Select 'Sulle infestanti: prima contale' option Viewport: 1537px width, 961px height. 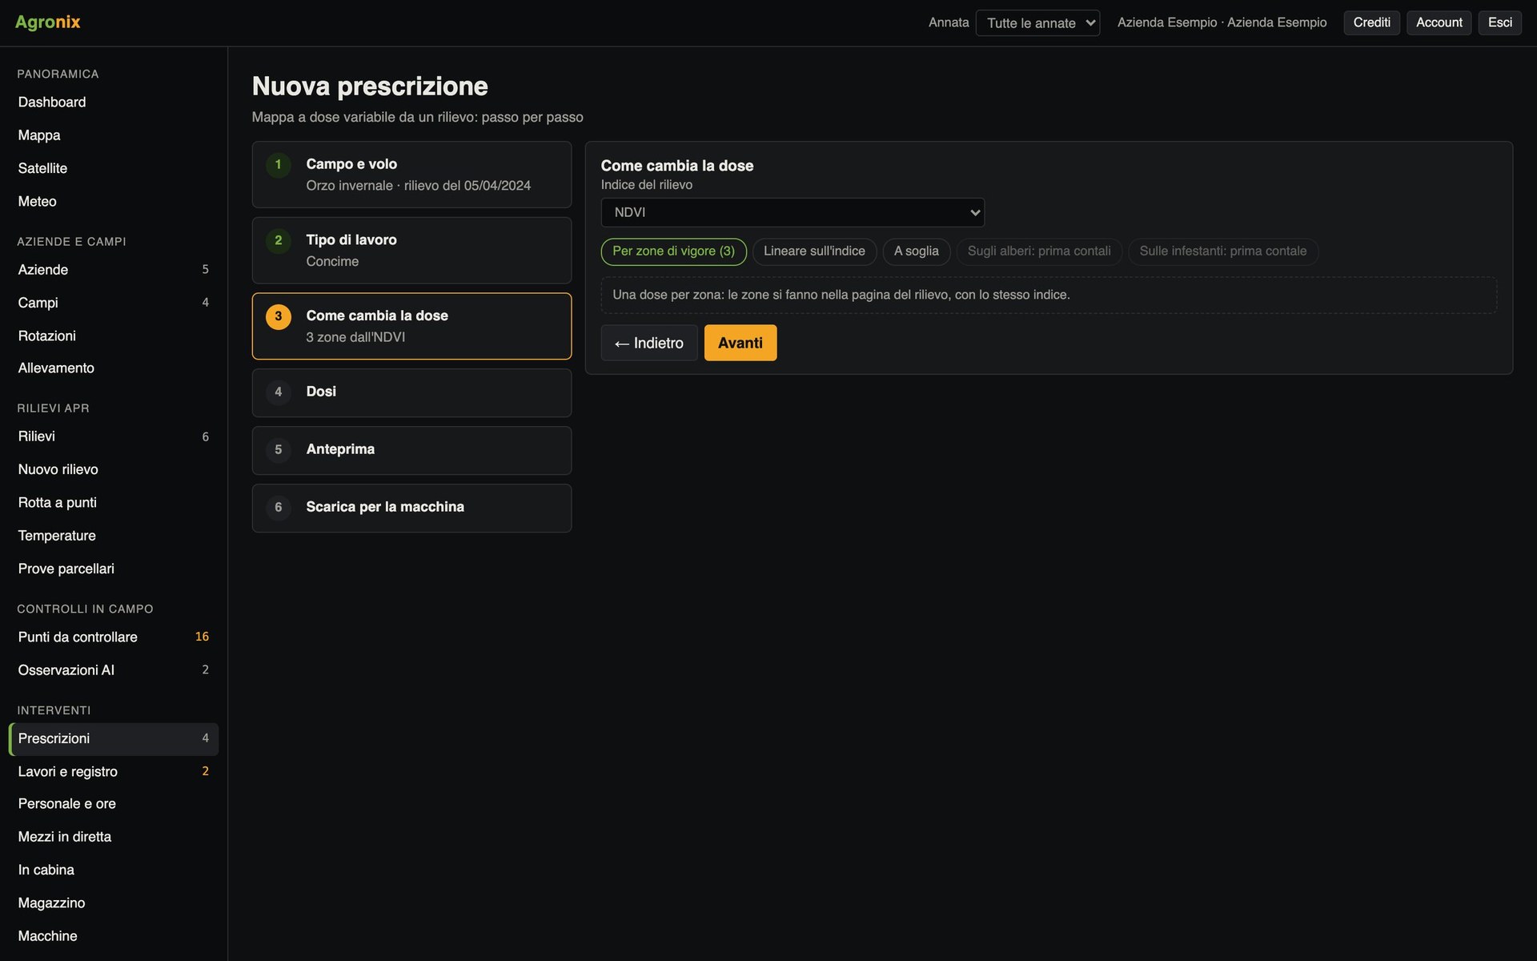[x=1222, y=251]
